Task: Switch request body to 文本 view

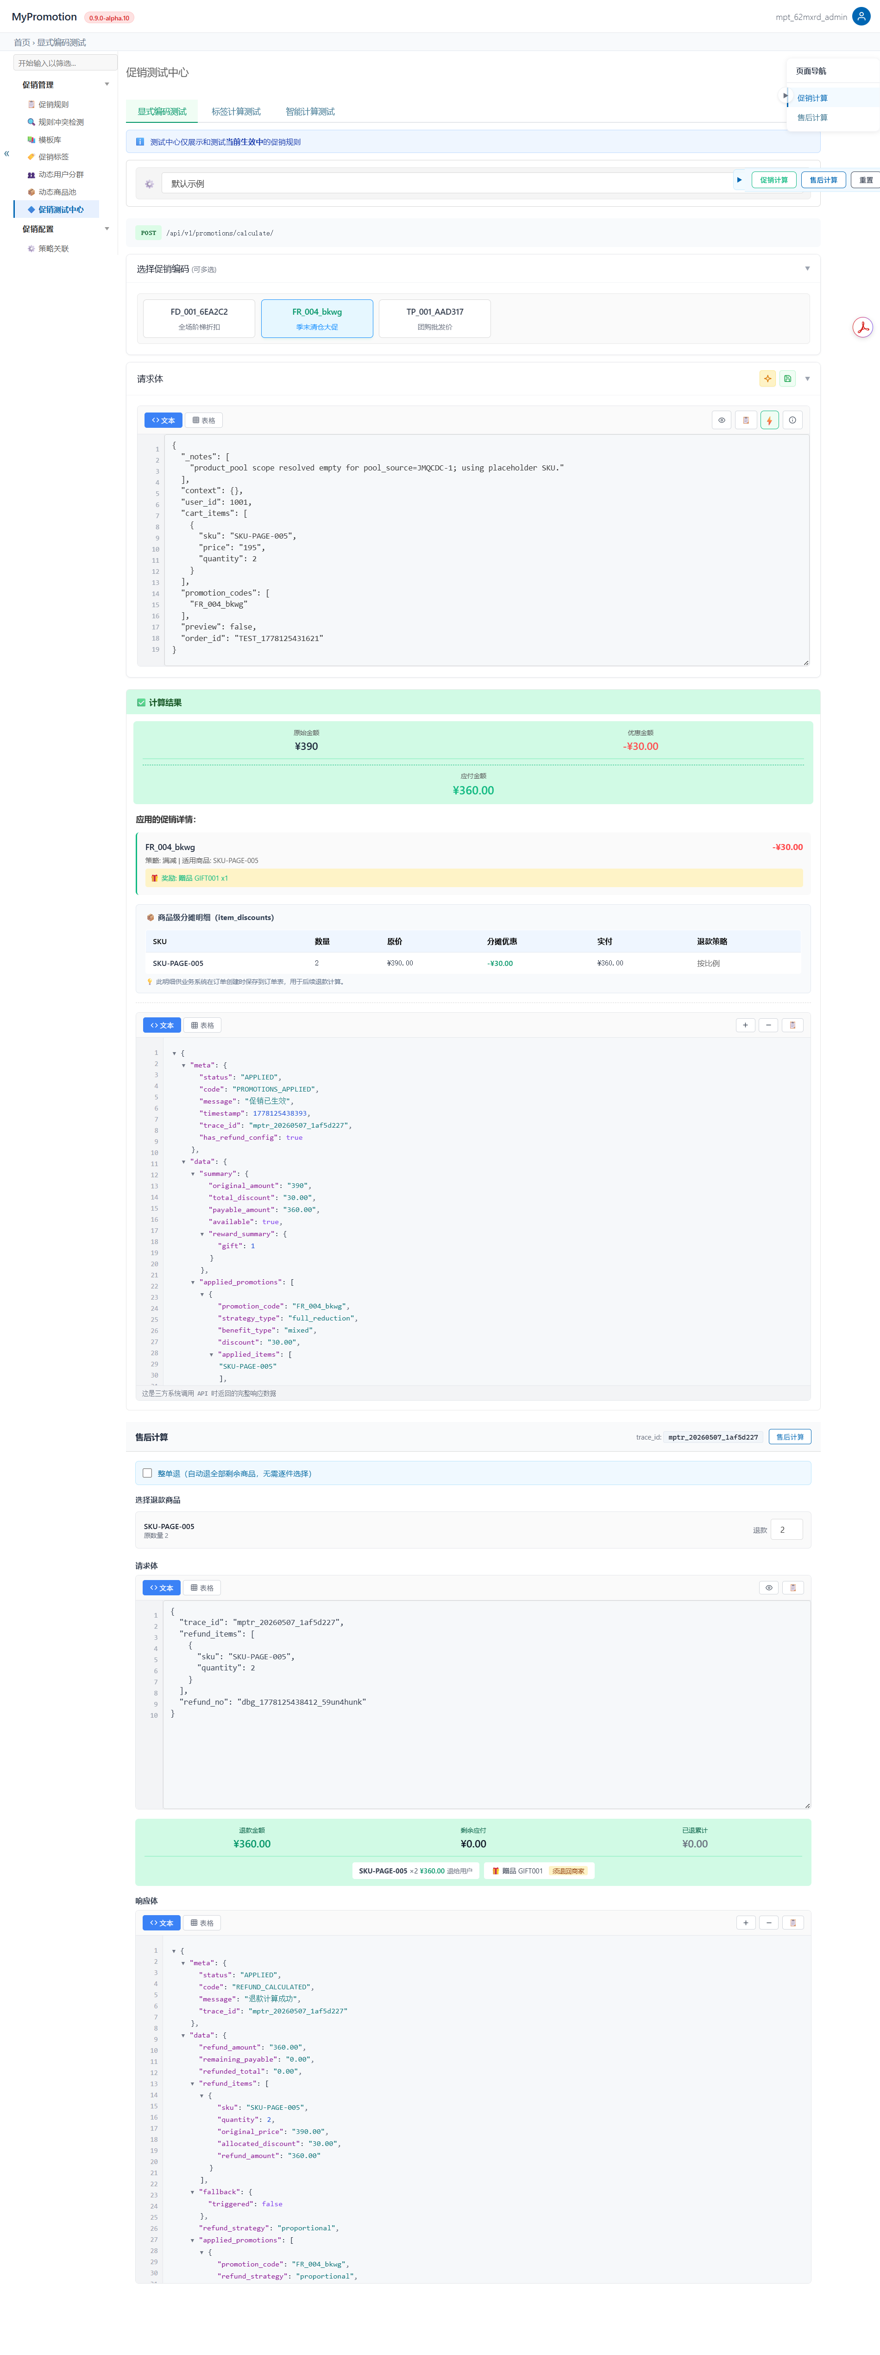Action: (x=163, y=420)
